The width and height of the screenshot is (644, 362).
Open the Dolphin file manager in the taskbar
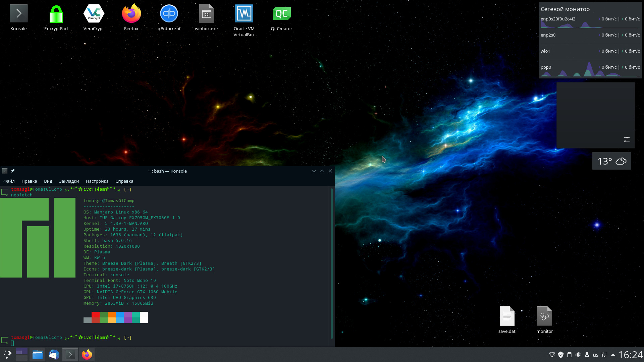38,355
